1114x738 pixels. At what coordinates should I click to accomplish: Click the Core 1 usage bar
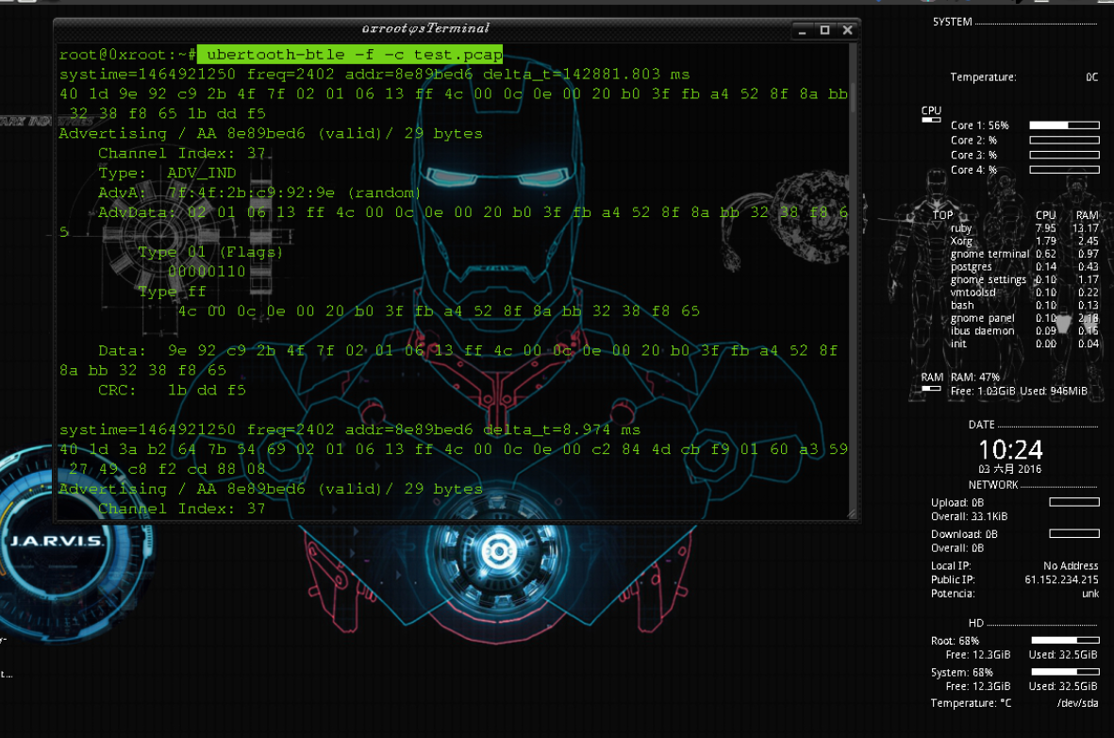[1064, 126]
